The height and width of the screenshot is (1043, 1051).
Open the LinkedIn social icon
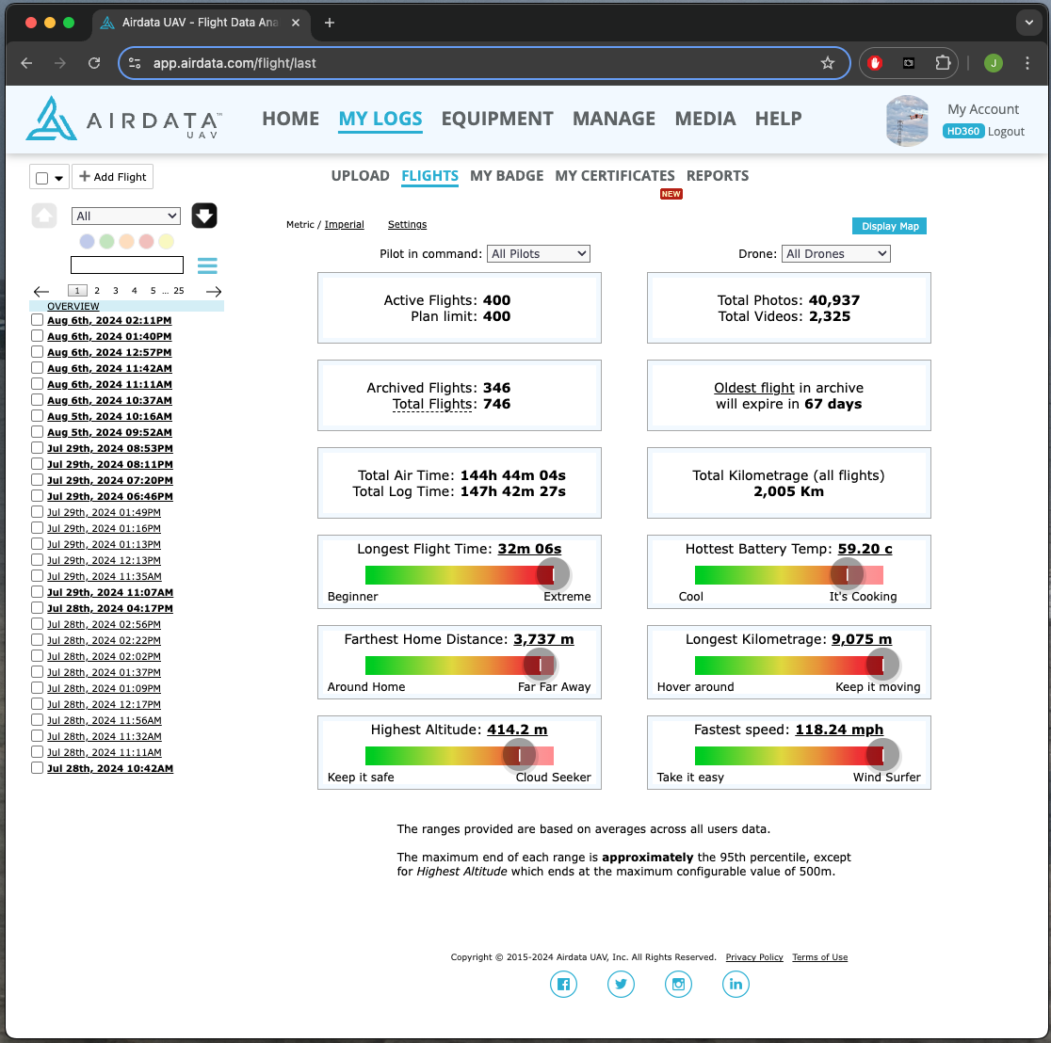point(736,985)
